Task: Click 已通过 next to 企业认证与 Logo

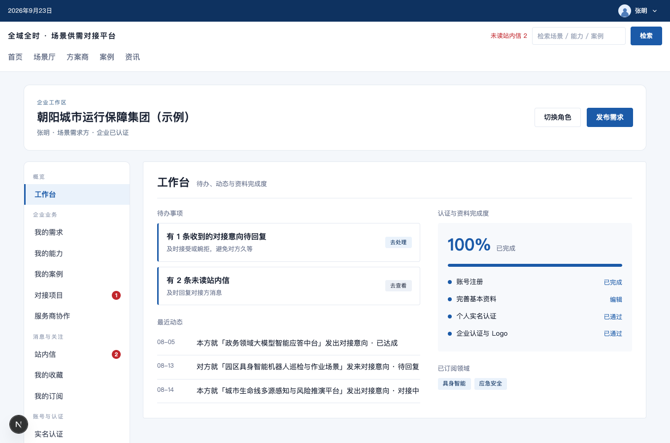Action: tap(613, 334)
